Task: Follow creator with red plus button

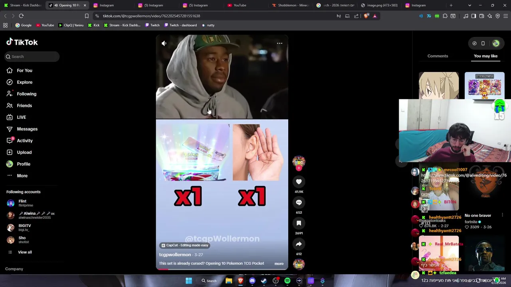Action: click(x=299, y=168)
